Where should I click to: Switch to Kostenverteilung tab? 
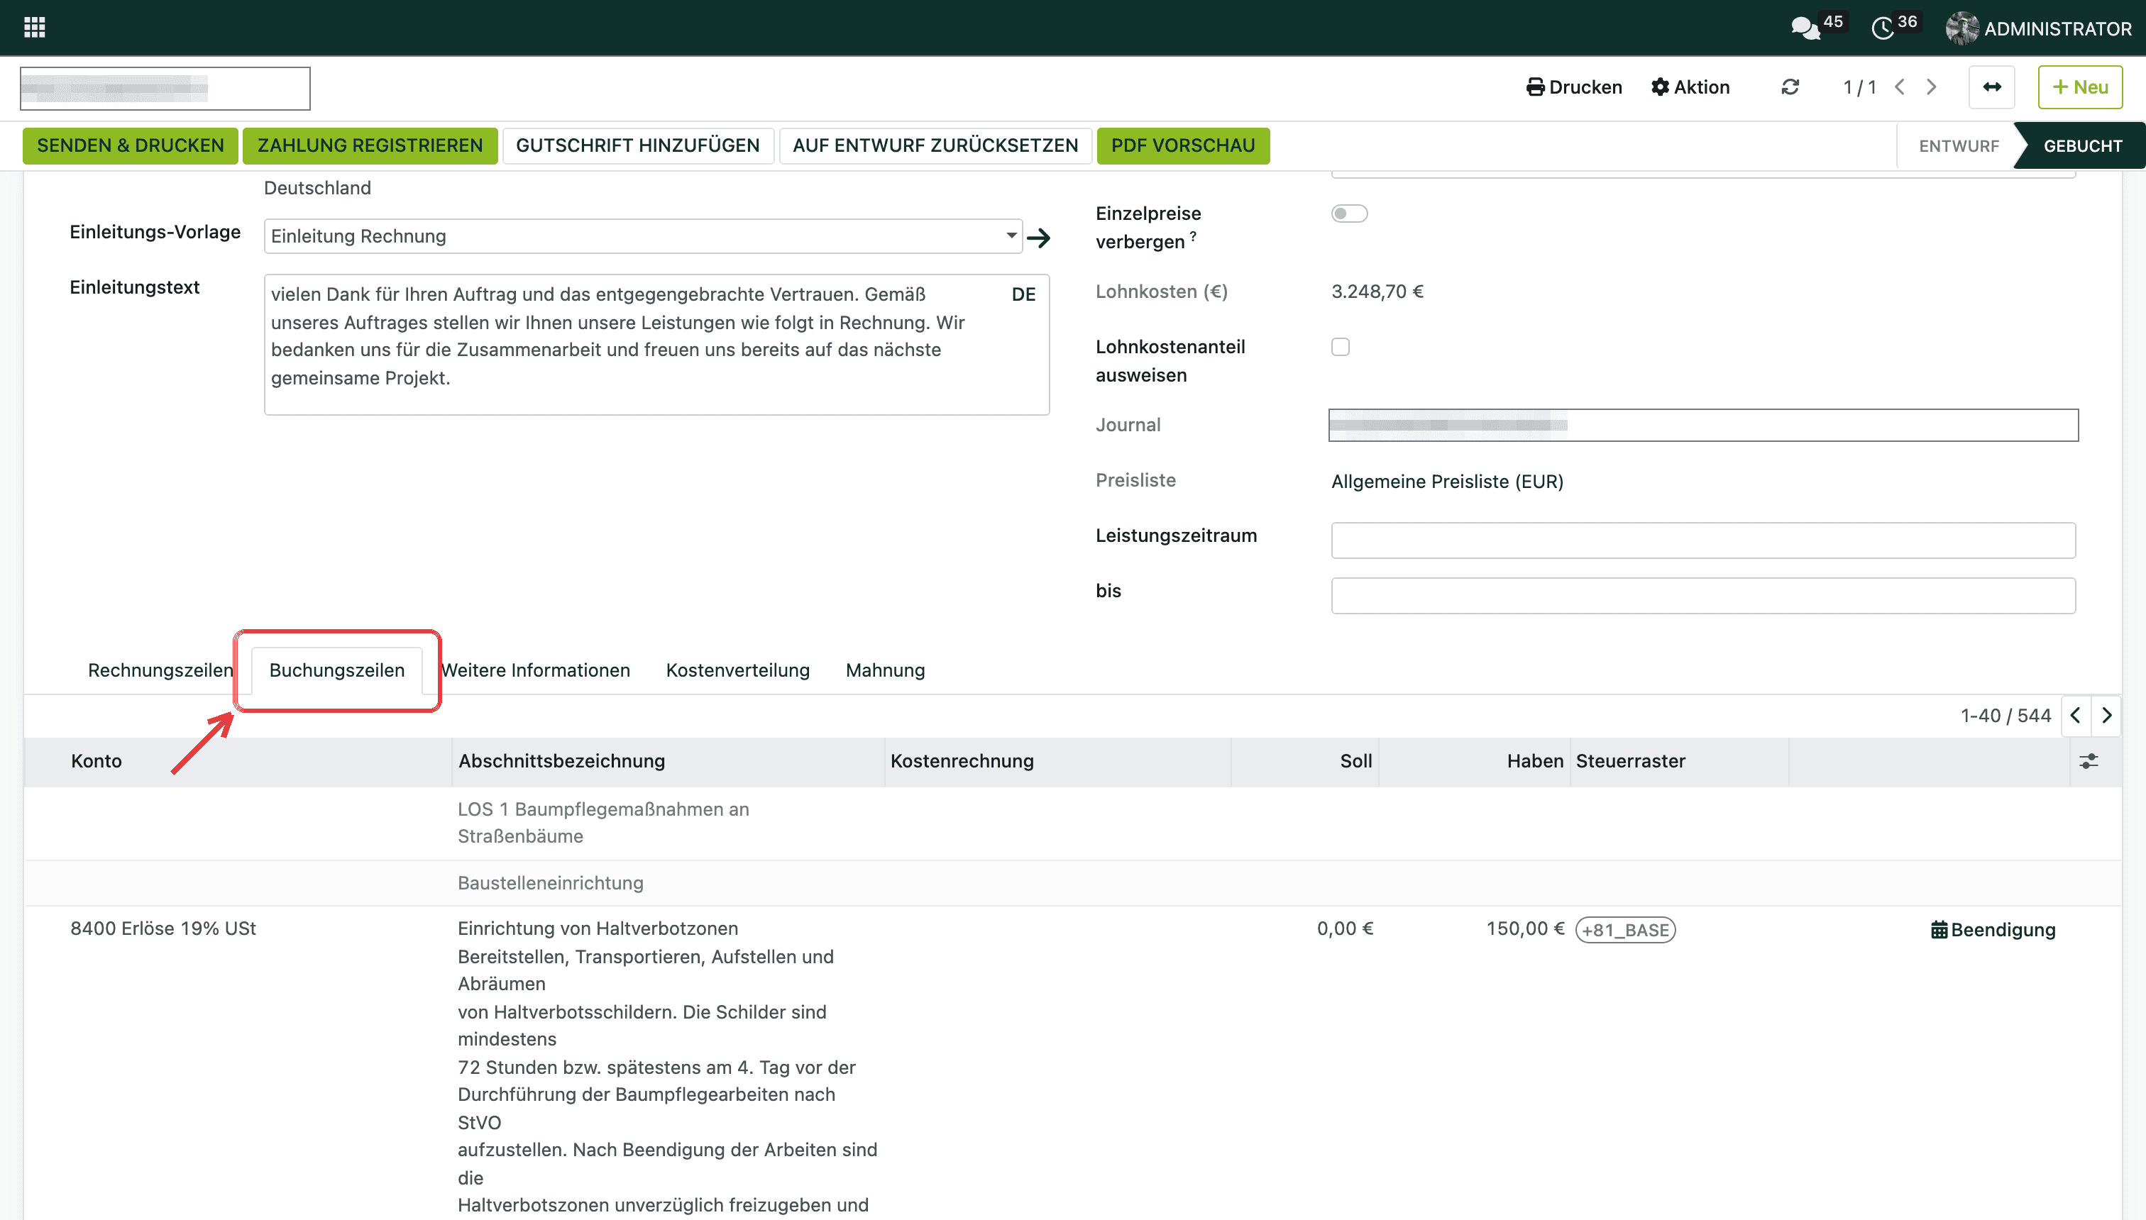(x=738, y=670)
